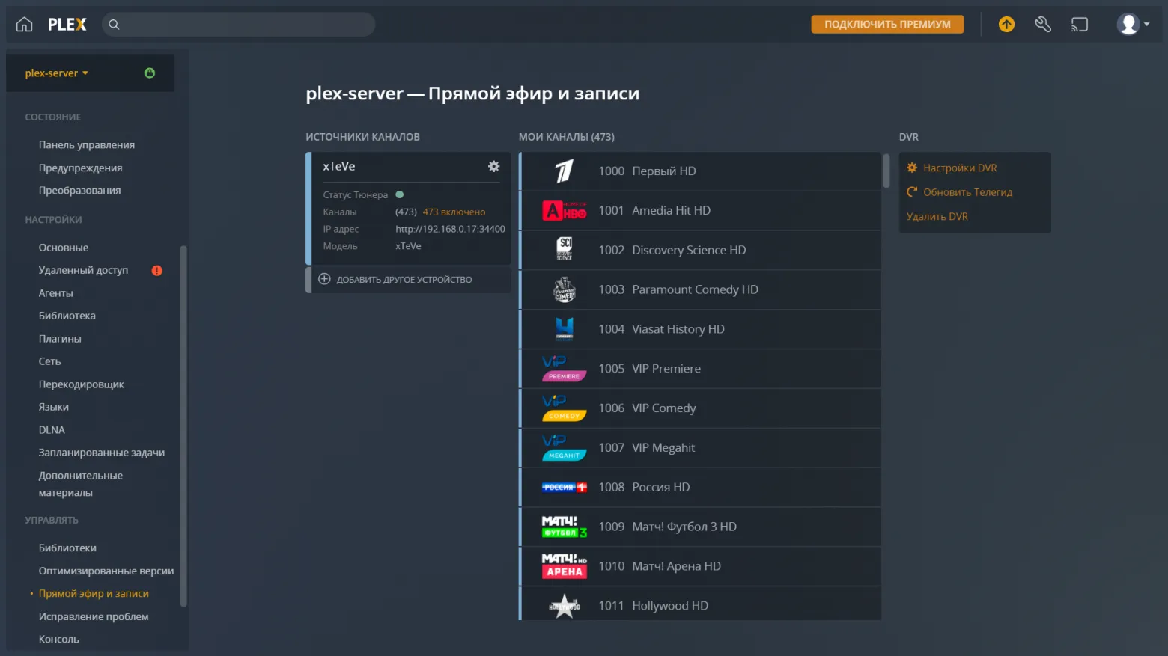This screenshot has width=1168, height=656.
Task: Open Удаленный доступ settings
Action: click(84, 270)
